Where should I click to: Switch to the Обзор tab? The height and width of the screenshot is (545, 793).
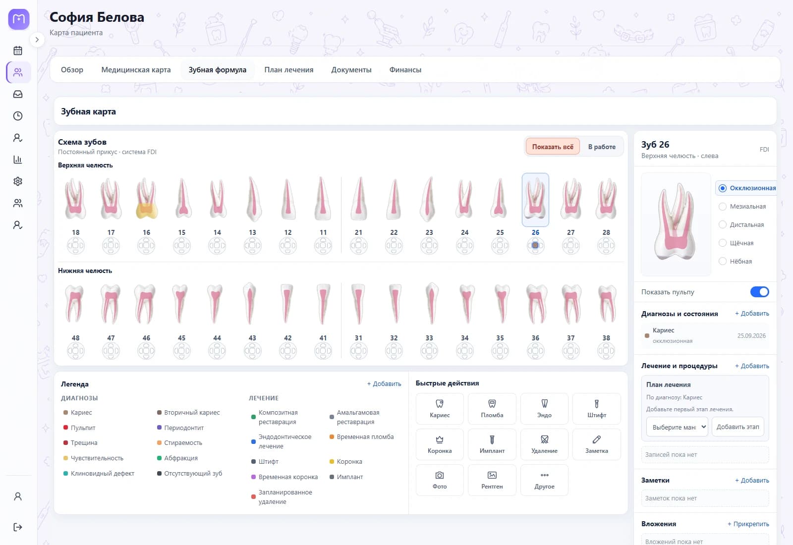pos(72,70)
